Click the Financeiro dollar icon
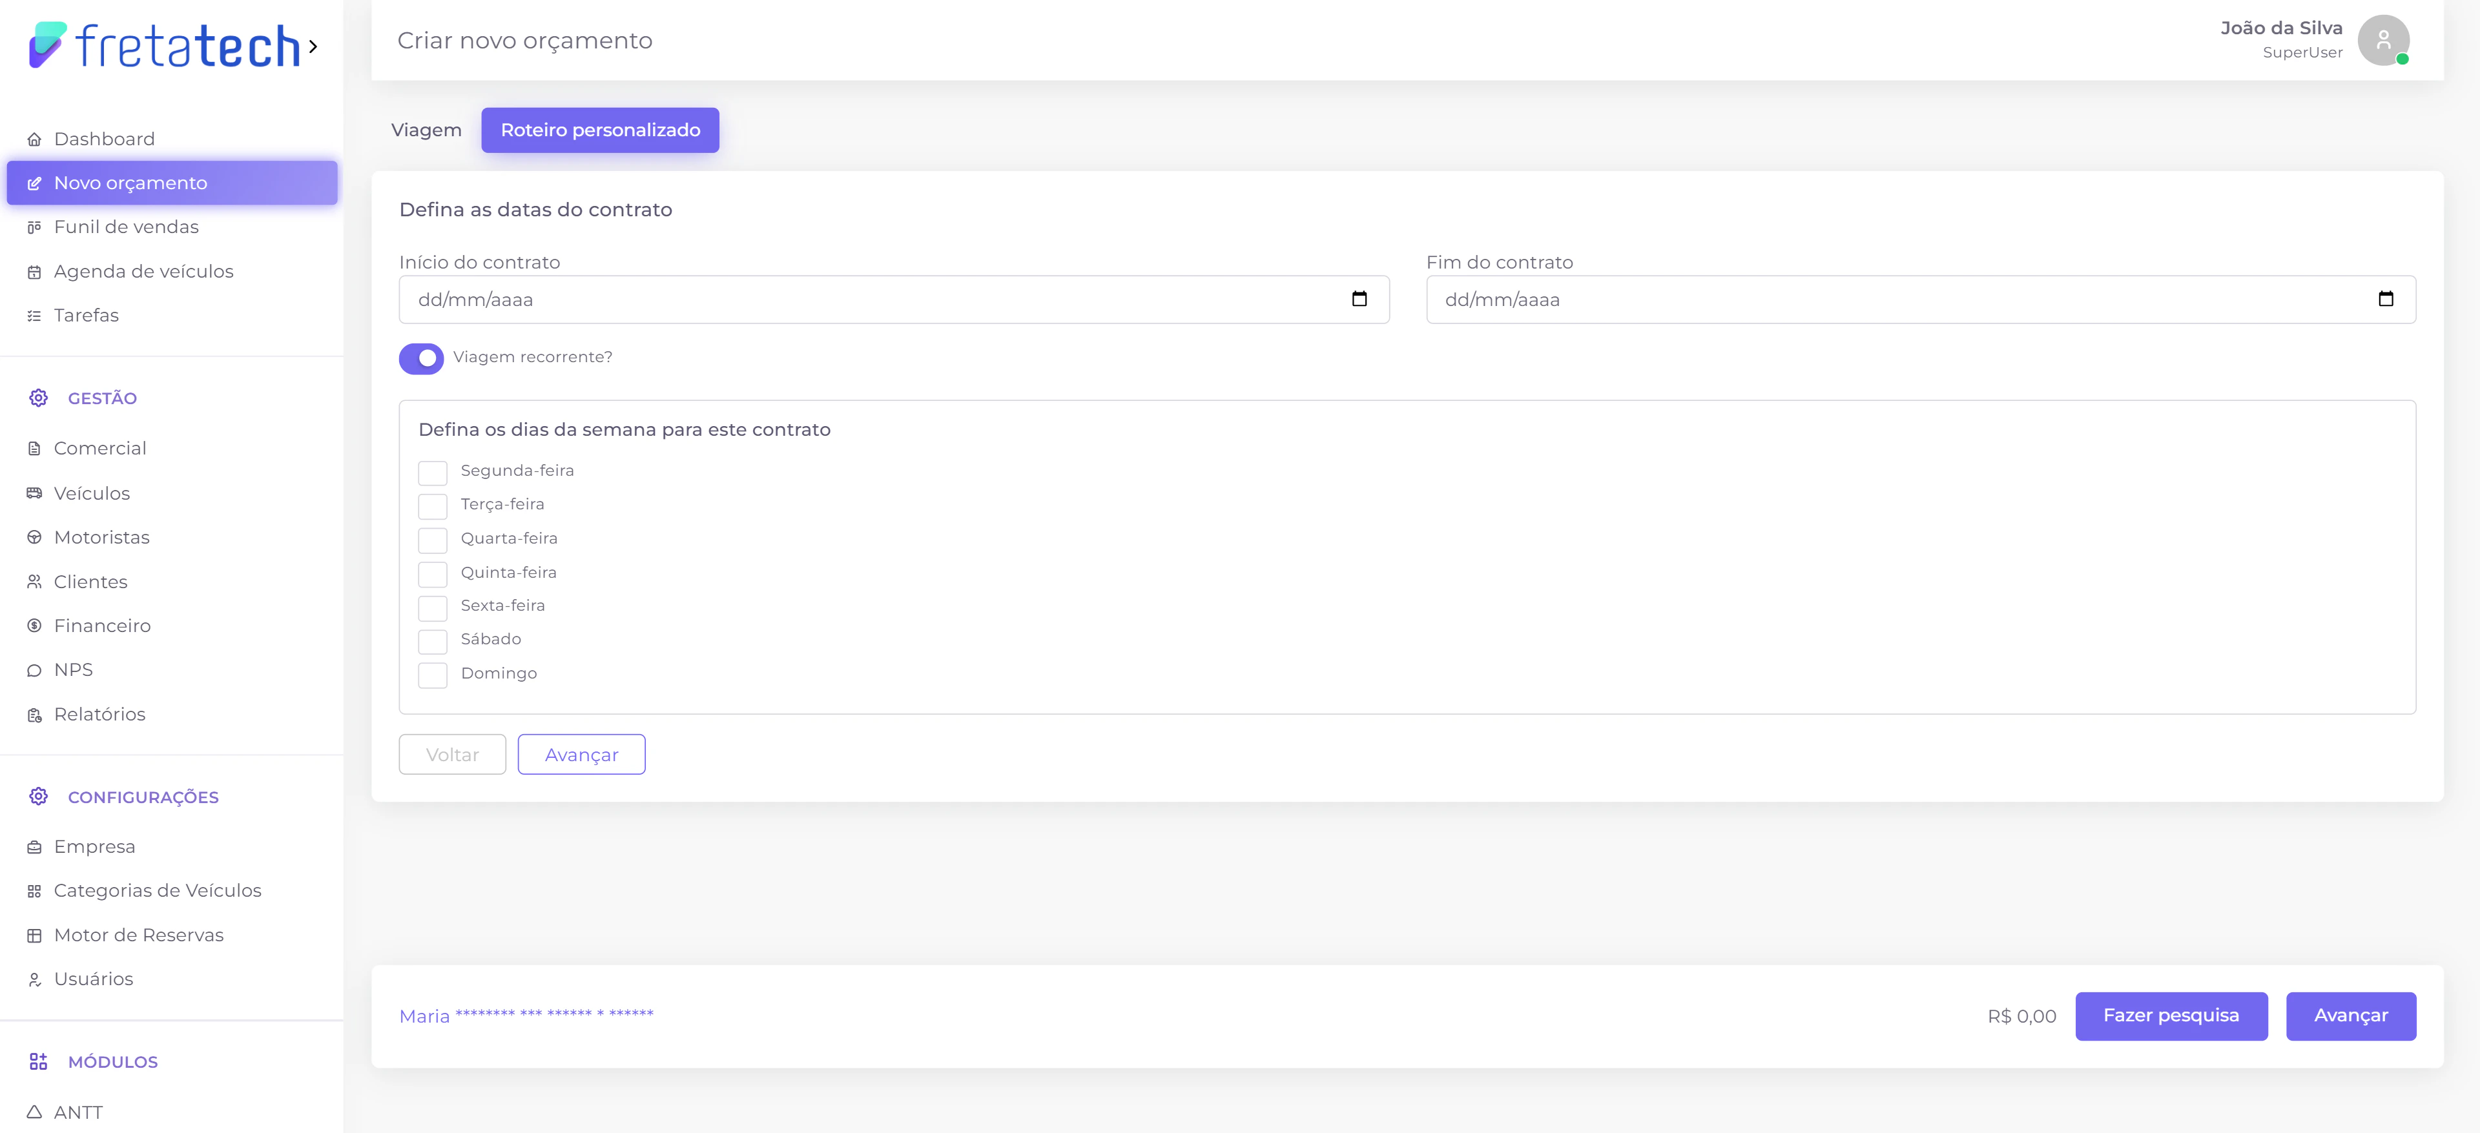Viewport: 2480px width, 1133px height. click(35, 626)
